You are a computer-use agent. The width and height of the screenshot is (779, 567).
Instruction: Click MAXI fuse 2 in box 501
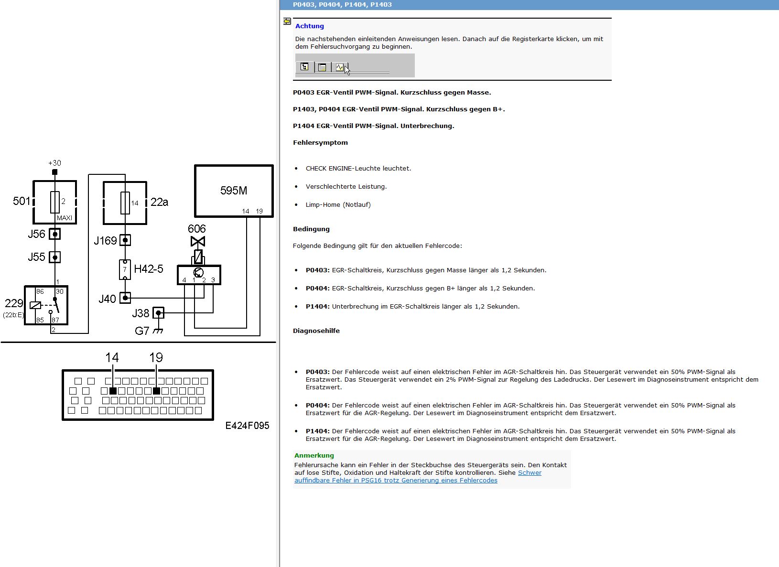55,203
